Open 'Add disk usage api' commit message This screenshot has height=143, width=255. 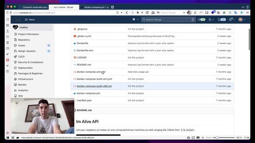click(138, 72)
